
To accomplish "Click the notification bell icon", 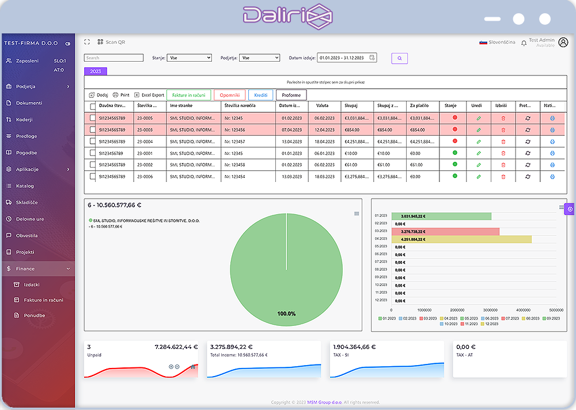I will [524, 43].
